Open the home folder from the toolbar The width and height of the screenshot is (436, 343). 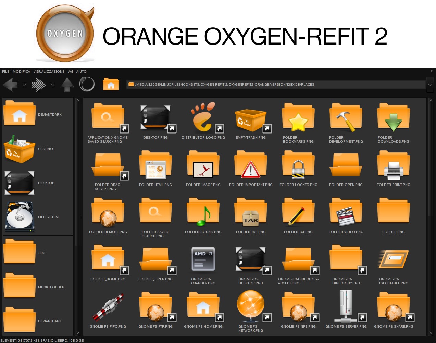111,84
